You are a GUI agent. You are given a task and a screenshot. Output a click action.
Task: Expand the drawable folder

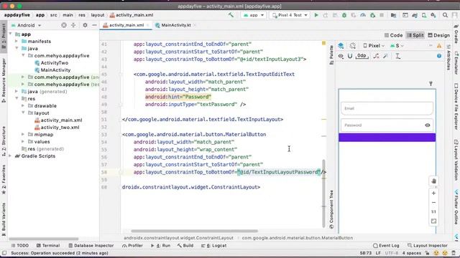pyautogui.click(x=23, y=105)
